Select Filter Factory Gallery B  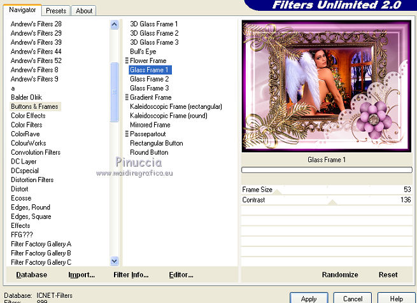(x=41, y=253)
